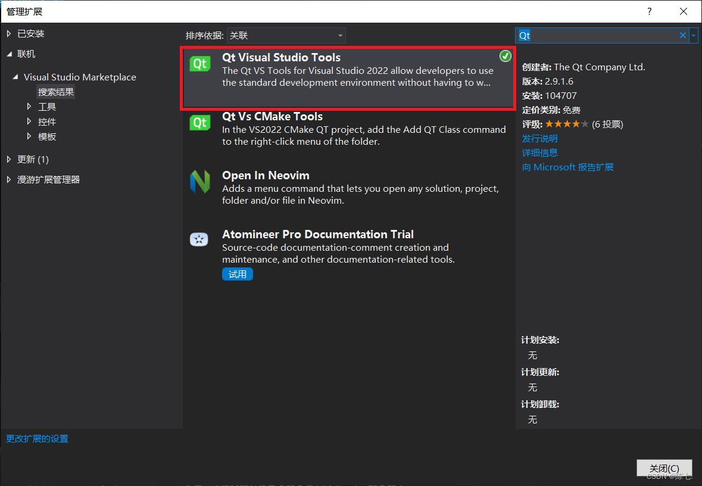The image size is (702, 486).
Task: Click the green installed checkmark badge
Action: [505, 56]
